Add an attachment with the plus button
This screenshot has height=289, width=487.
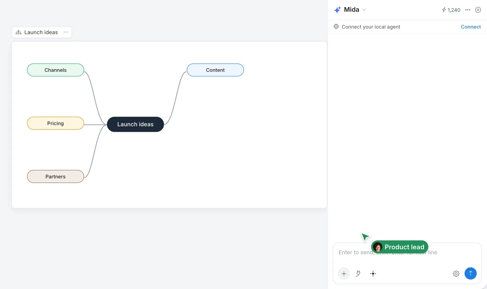344,274
